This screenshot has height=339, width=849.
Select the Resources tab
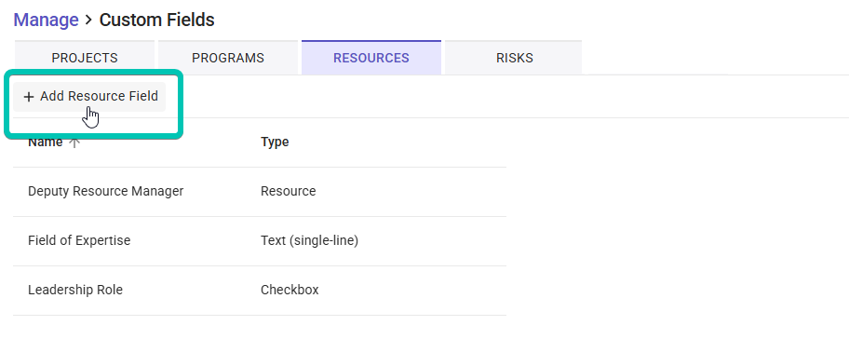coord(371,58)
